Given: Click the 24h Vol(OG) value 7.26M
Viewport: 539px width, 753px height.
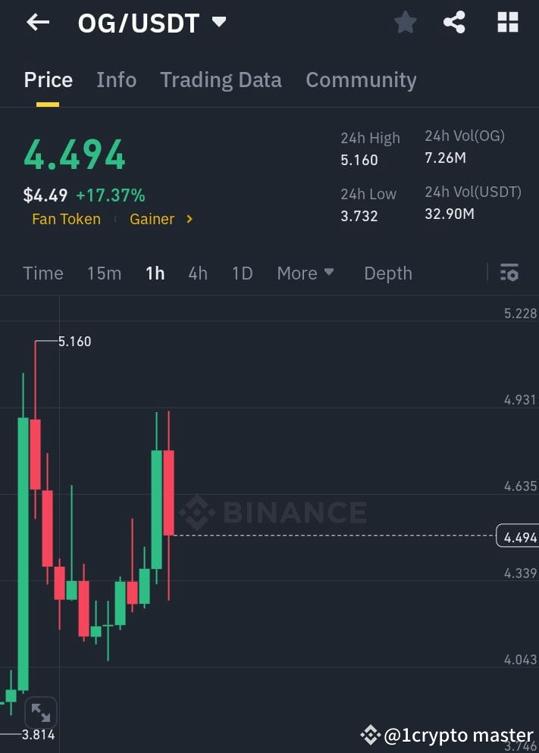Looking at the screenshot, I should pyautogui.click(x=445, y=158).
